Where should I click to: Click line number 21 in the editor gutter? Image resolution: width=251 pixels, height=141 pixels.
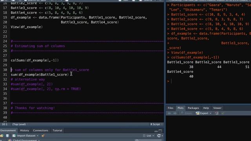(5, 27)
